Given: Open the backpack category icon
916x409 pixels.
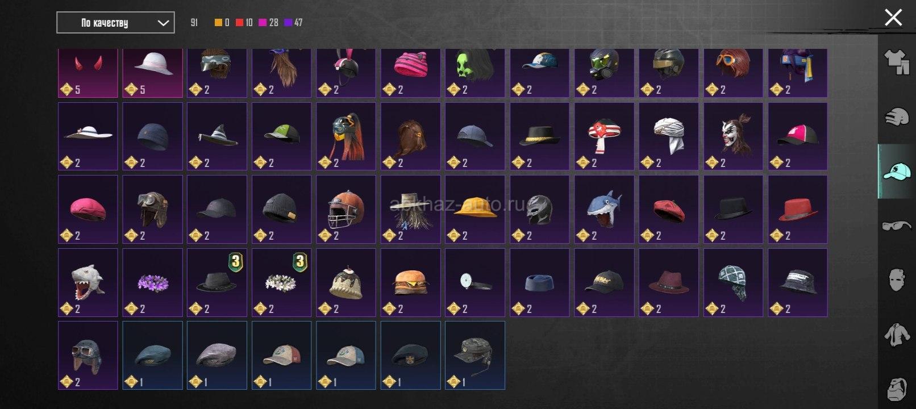Looking at the screenshot, I should point(897,389).
